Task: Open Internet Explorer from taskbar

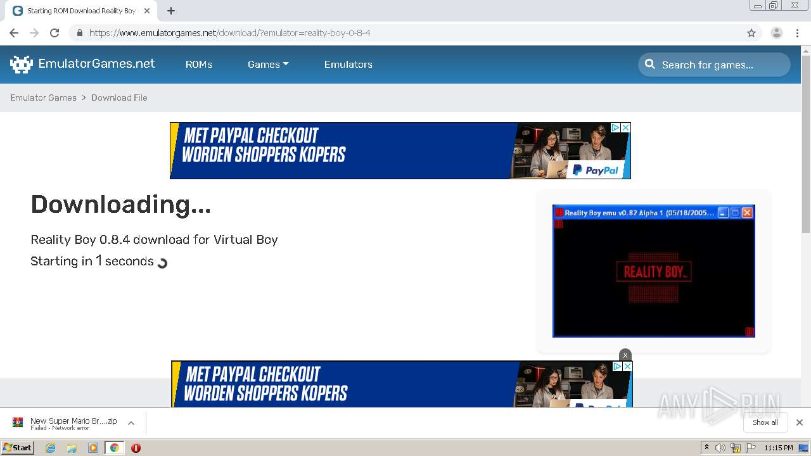Action: coord(50,448)
